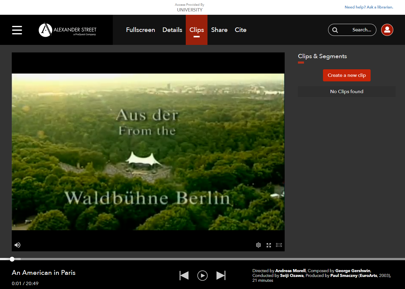Open Paul Smaczny producer link

[x=344, y=275]
